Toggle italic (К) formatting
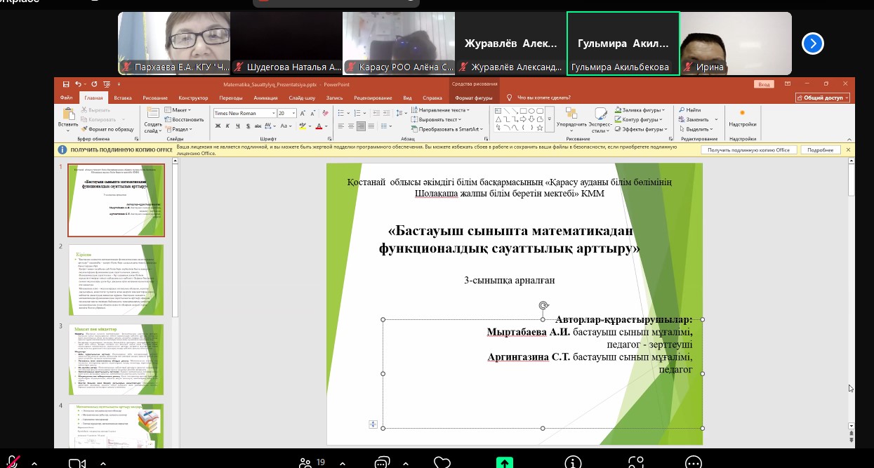874x468 pixels. [229, 126]
